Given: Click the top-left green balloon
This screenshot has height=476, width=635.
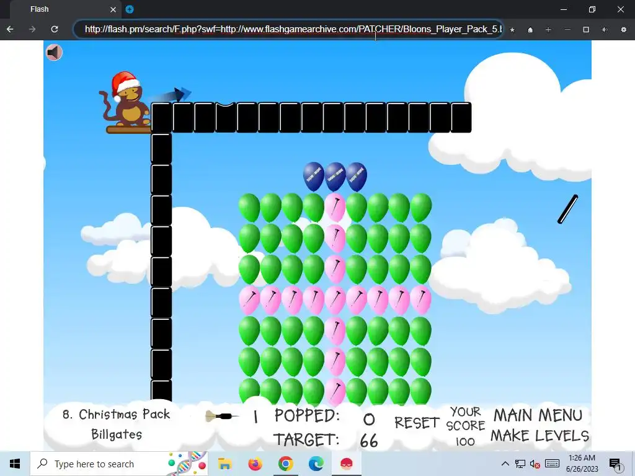Looking at the screenshot, I should pos(249,207).
